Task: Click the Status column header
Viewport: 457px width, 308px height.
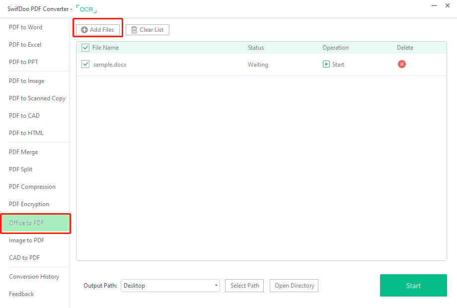Action: pos(256,48)
